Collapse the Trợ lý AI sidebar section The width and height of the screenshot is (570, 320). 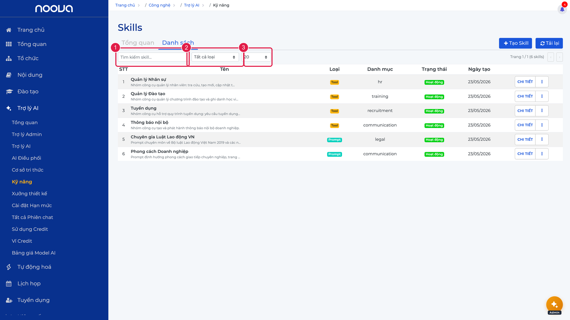28,108
